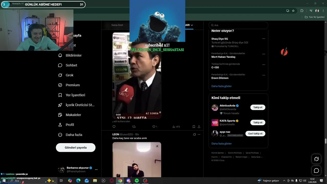This screenshot has height=184, width=327.
Task: Open Microsoft Edge from taskbar
Action: coord(78,181)
